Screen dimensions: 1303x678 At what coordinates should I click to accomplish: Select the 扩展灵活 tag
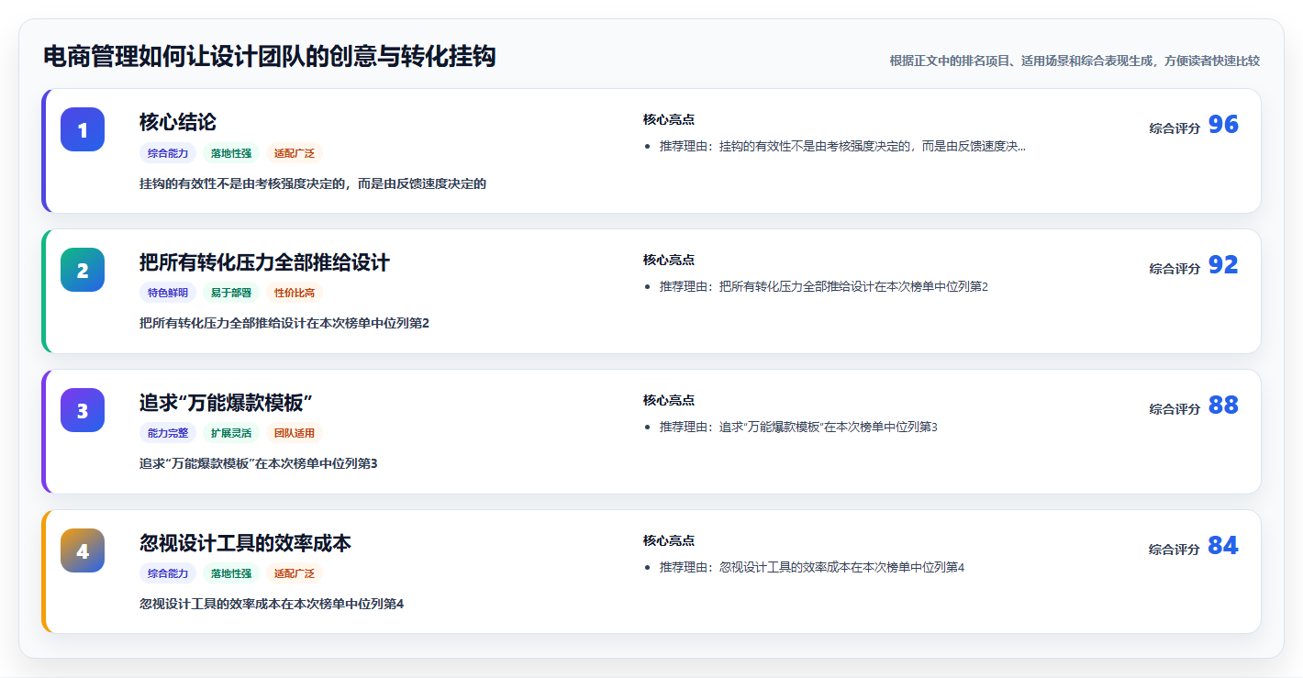(x=231, y=434)
